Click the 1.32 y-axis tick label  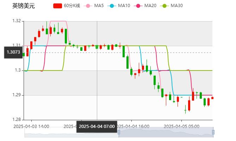(x=16, y=21)
